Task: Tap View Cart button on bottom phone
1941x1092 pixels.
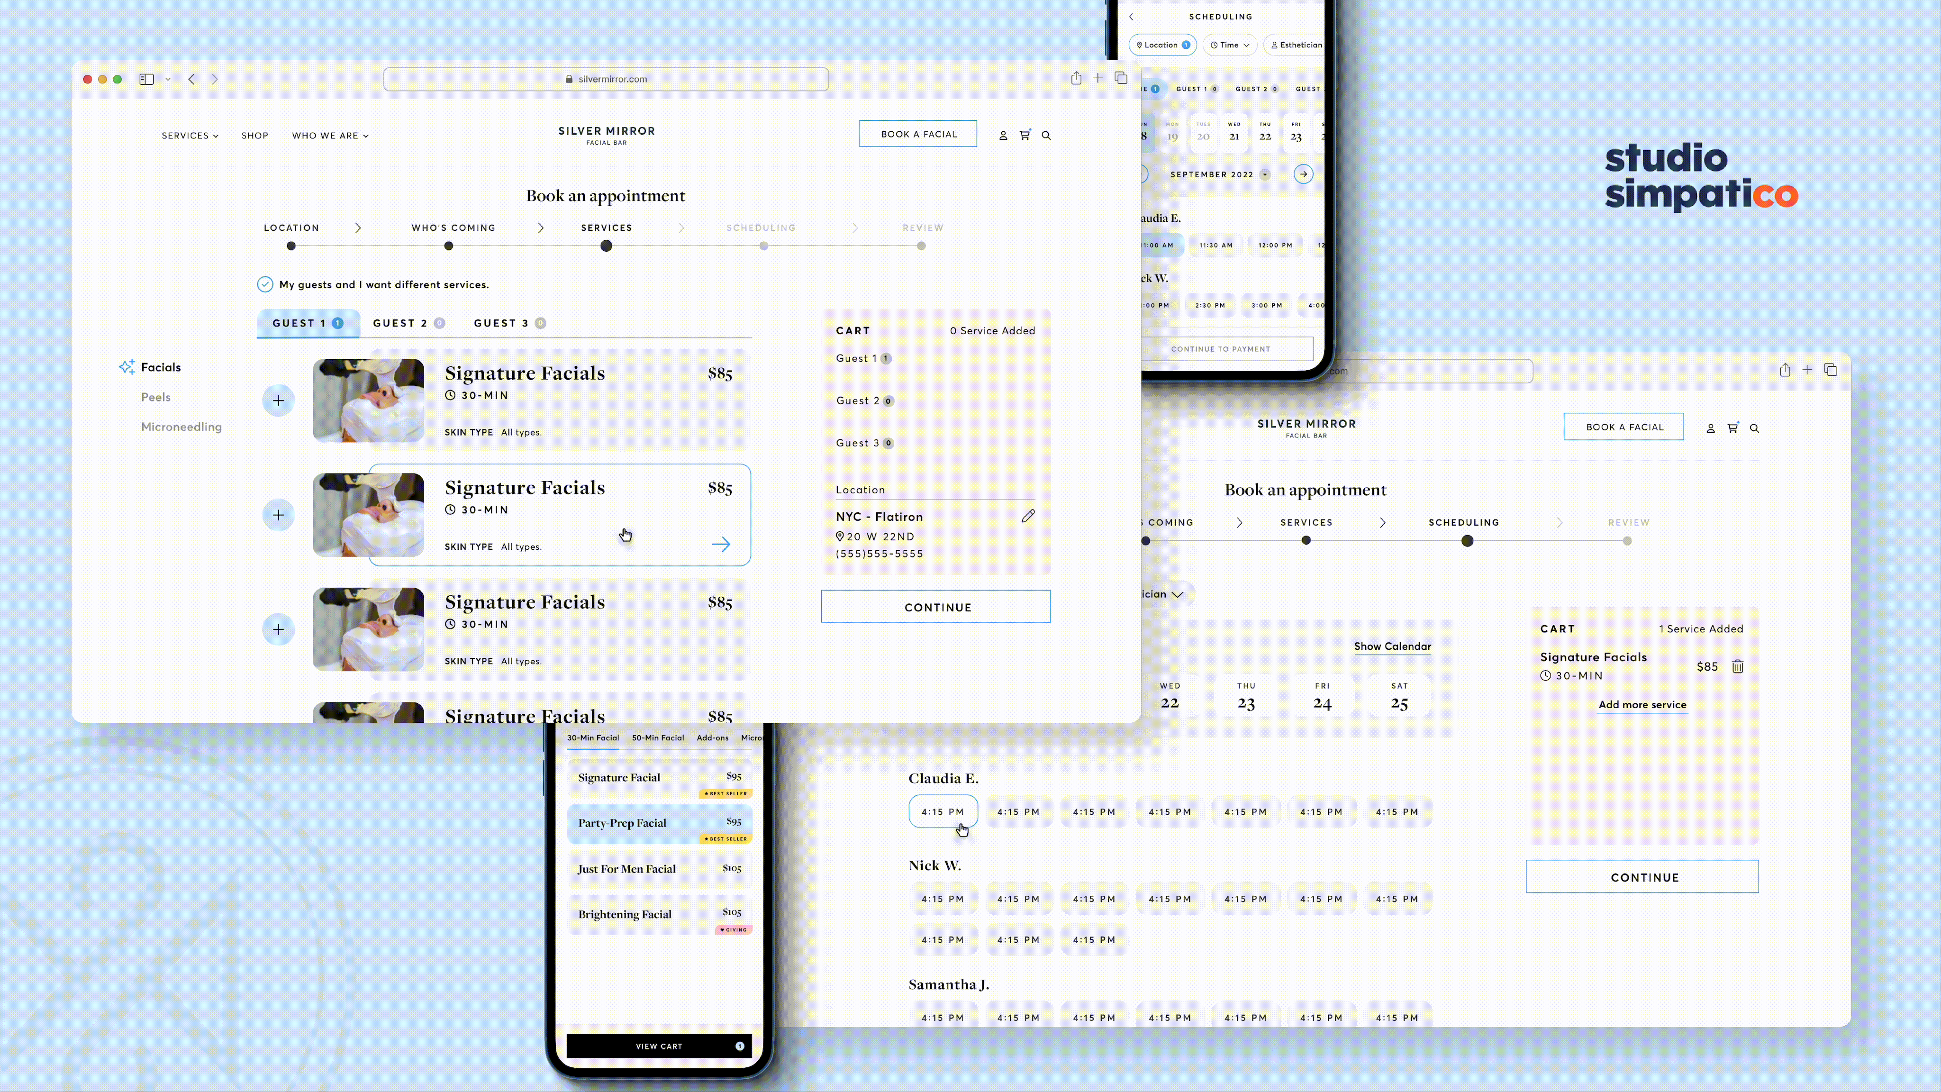Action: coord(659,1046)
